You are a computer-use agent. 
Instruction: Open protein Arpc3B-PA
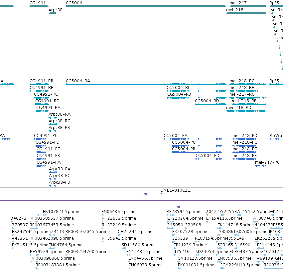(x=60, y=169)
